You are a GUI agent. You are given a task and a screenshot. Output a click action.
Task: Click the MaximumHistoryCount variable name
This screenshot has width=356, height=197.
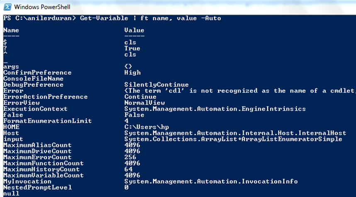[41, 169]
